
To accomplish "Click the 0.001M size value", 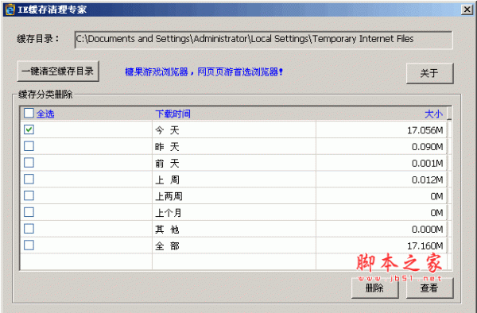I will click(x=428, y=163).
